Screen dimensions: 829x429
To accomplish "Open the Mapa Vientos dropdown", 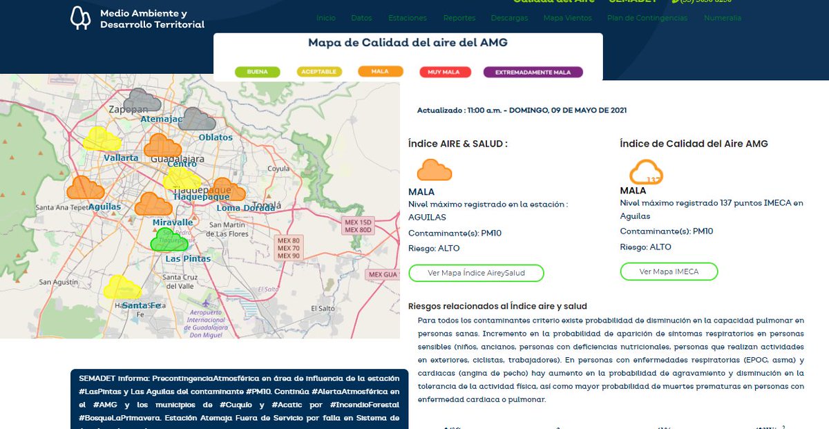I will point(566,18).
